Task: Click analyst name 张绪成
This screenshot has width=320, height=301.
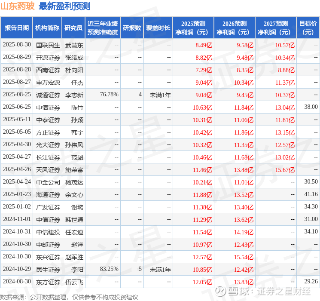Action: point(74,58)
